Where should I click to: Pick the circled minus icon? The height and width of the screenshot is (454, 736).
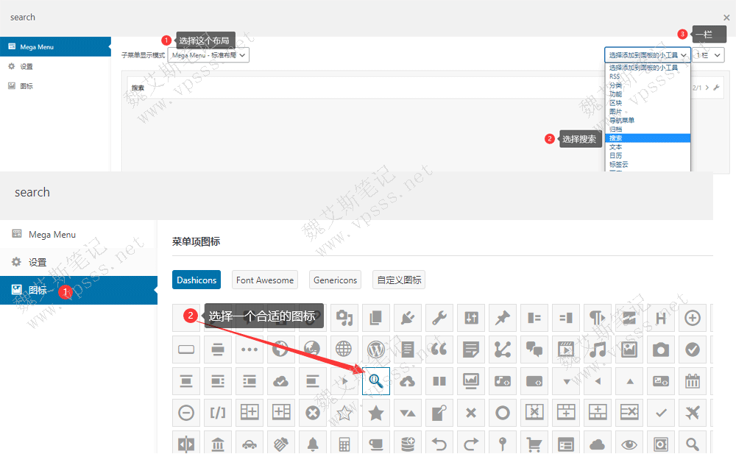[x=186, y=413]
